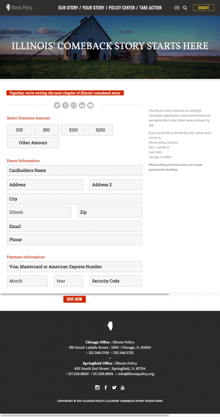The width and height of the screenshot is (220, 417).
Task: Click the Illinois Policy logo in header
Action: [19, 8]
